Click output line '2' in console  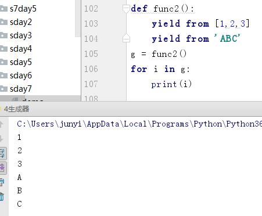20,151
